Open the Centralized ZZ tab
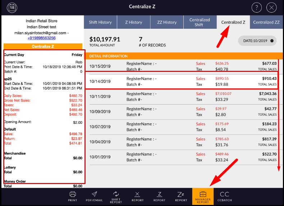 (266, 22)
